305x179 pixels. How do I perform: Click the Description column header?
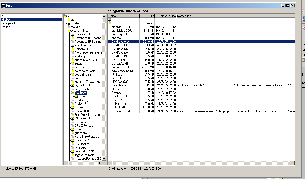point(235,16)
